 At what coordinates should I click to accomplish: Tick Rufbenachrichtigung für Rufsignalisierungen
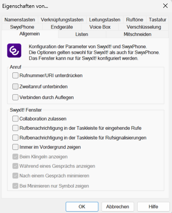[x=15, y=138]
